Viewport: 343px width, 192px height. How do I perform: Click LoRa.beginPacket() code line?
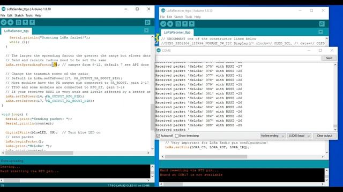tap(25, 141)
